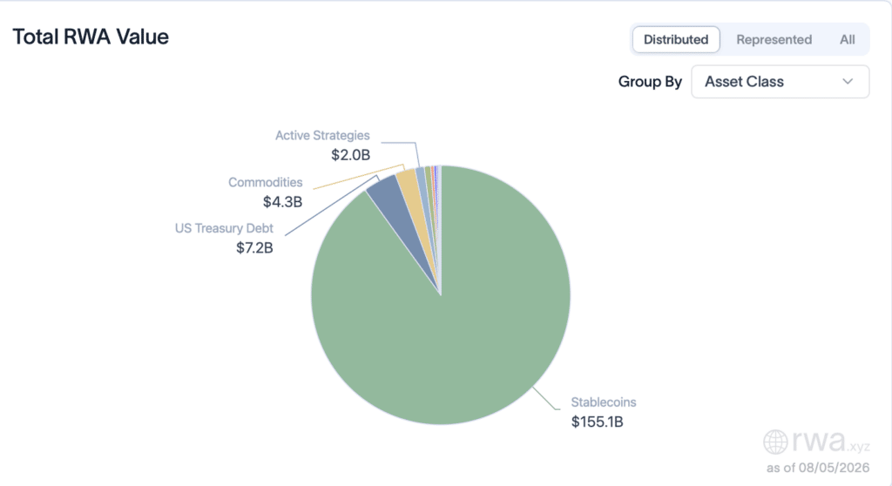Click the Total RWA Value heading
Screen dimensions: 892x486
click(x=91, y=37)
